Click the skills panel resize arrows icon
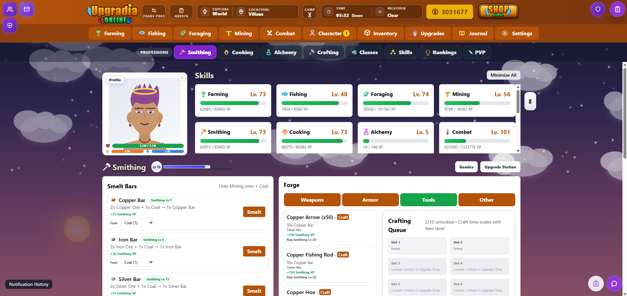The image size is (627, 296). click(530, 101)
